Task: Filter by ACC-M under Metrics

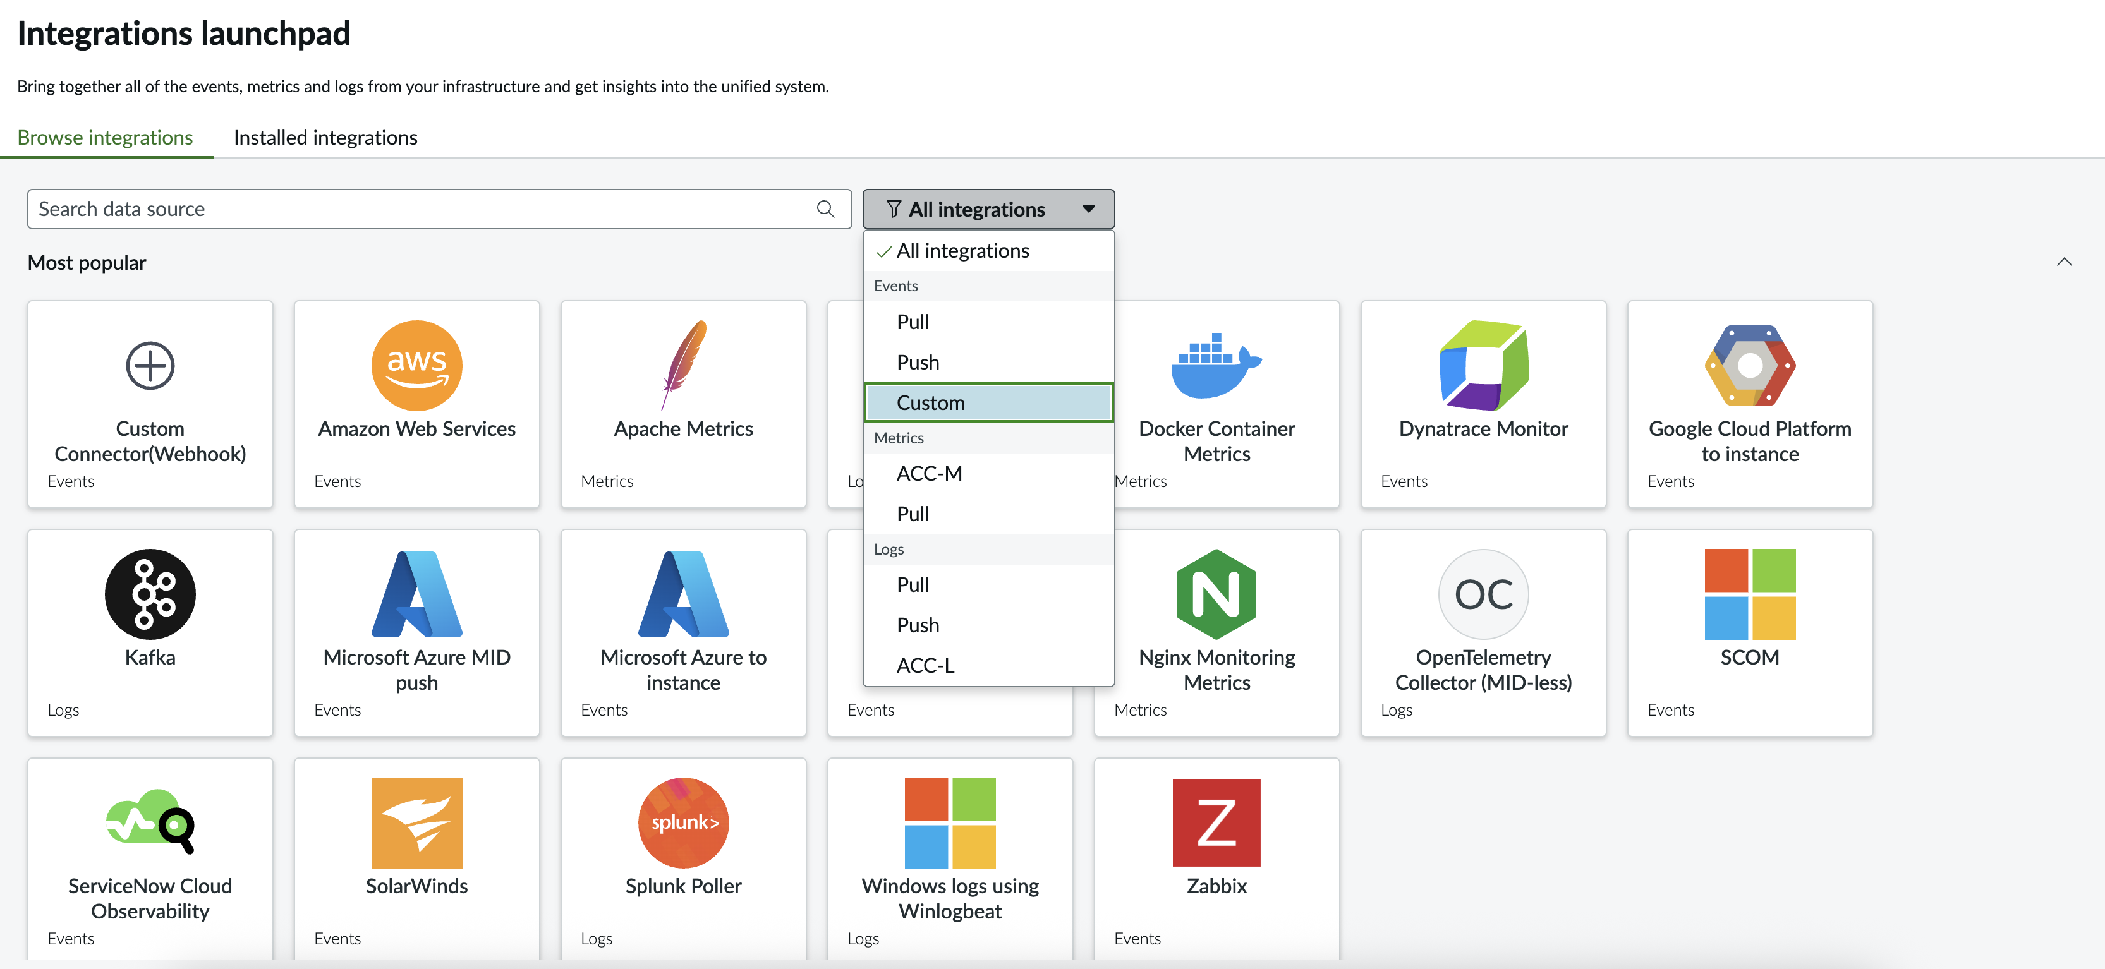Action: (x=989, y=474)
